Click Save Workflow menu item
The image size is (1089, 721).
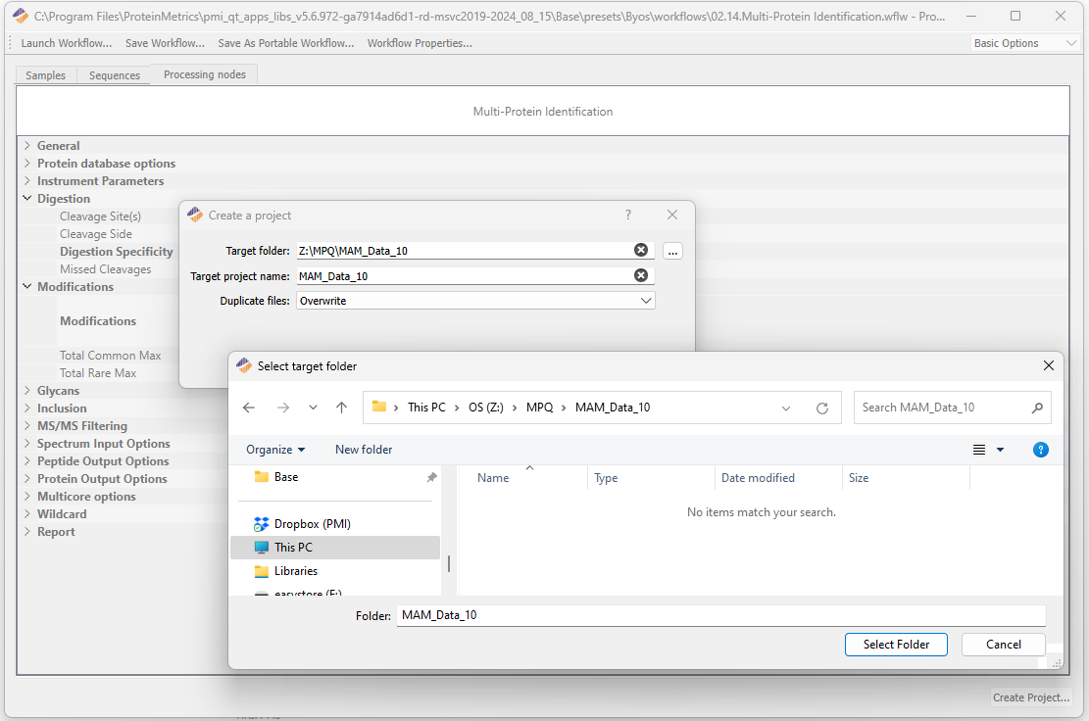(x=165, y=43)
